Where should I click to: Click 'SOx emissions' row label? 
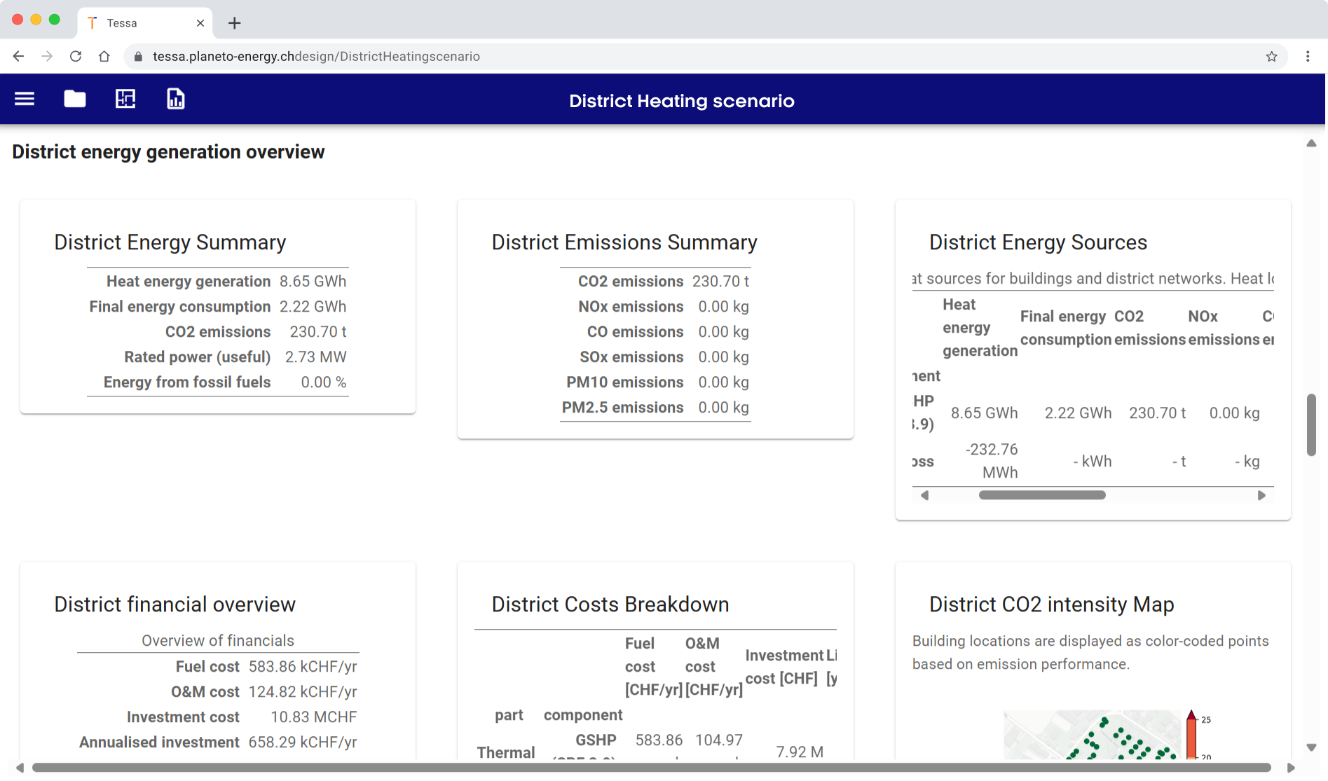pos(631,357)
